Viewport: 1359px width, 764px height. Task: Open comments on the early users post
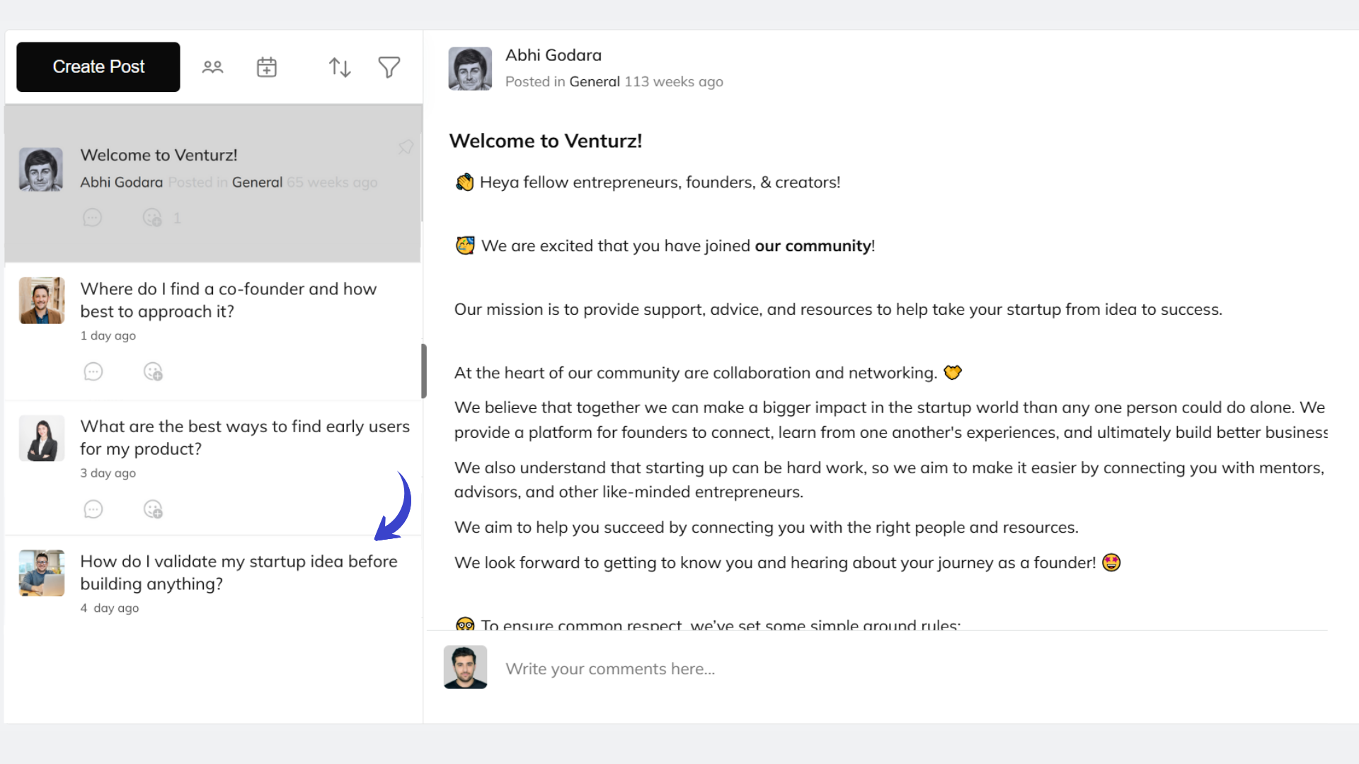[x=93, y=509]
